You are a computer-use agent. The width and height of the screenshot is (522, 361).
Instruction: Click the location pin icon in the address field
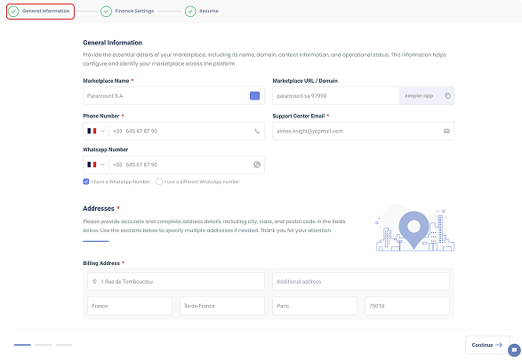[94, 282]
